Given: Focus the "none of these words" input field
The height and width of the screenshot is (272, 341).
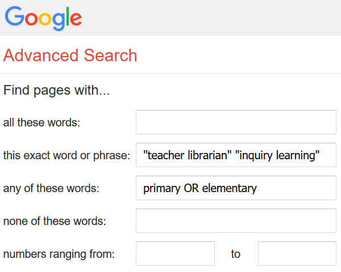Looking at the screenshot, I should pyautogui.click(x=236, y=220).
